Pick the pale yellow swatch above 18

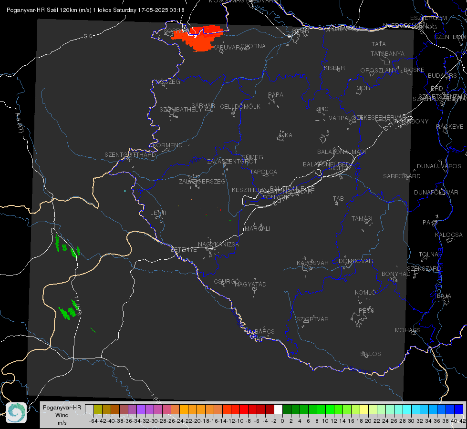(x=364, y=409)
